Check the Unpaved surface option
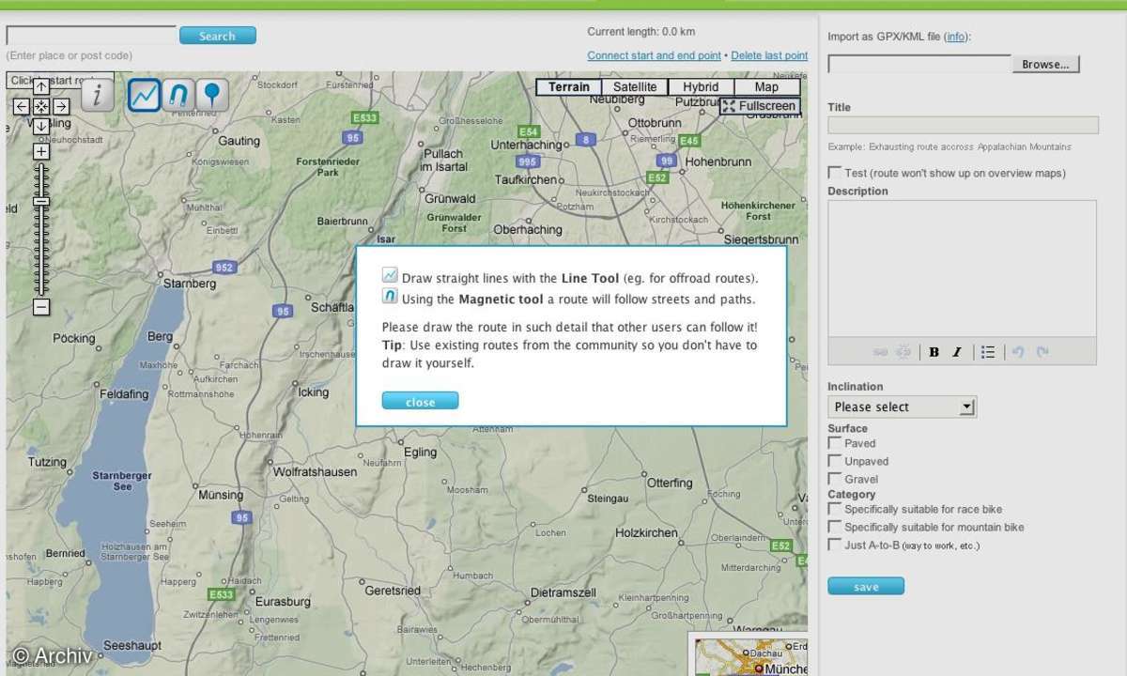 (x=834, y=461)
